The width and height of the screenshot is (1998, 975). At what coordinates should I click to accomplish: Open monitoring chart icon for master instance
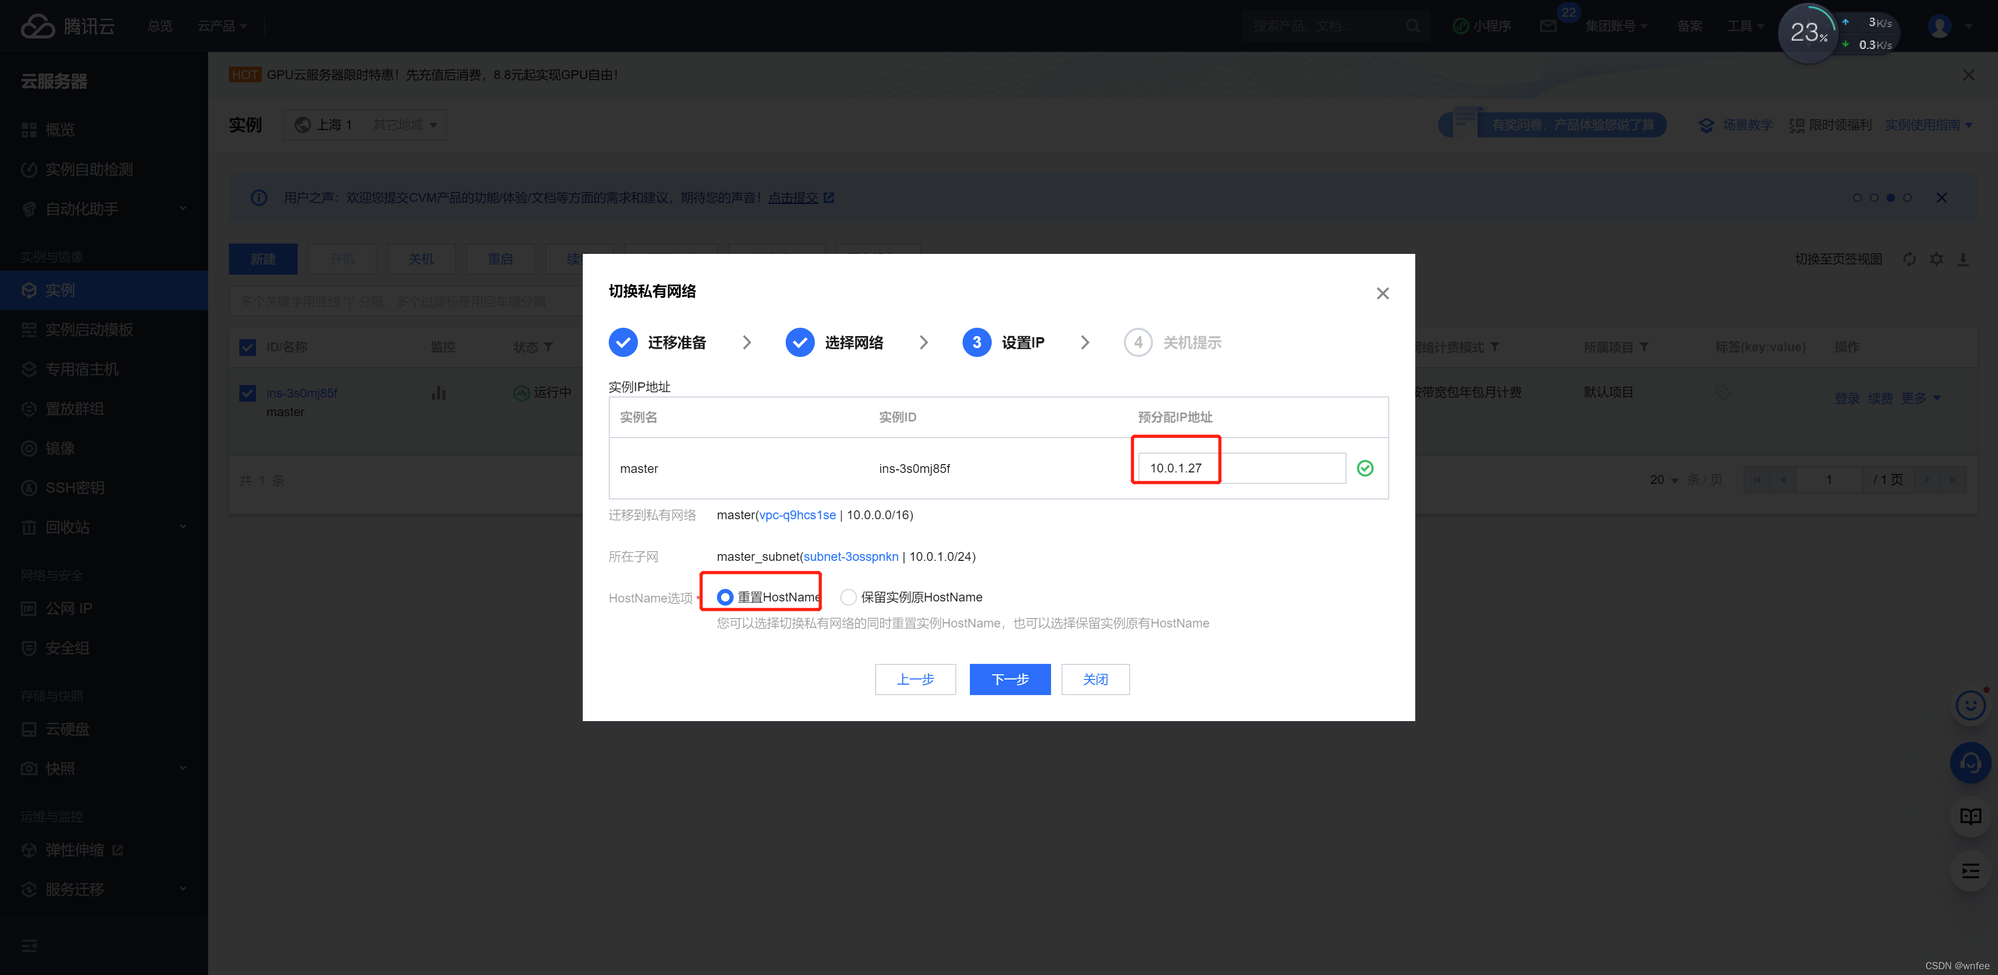pos(438,392)
